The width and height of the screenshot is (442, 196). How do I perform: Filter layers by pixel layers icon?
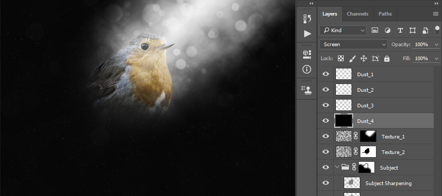pyautogui.click(x=374, y=31)
